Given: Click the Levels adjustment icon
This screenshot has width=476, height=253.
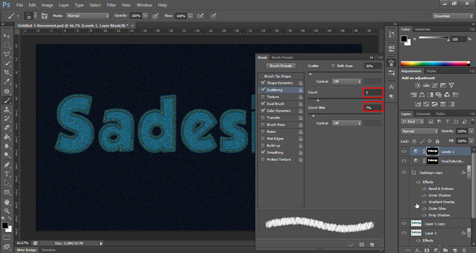Looking at the screenshot, I should pos(426,85).
